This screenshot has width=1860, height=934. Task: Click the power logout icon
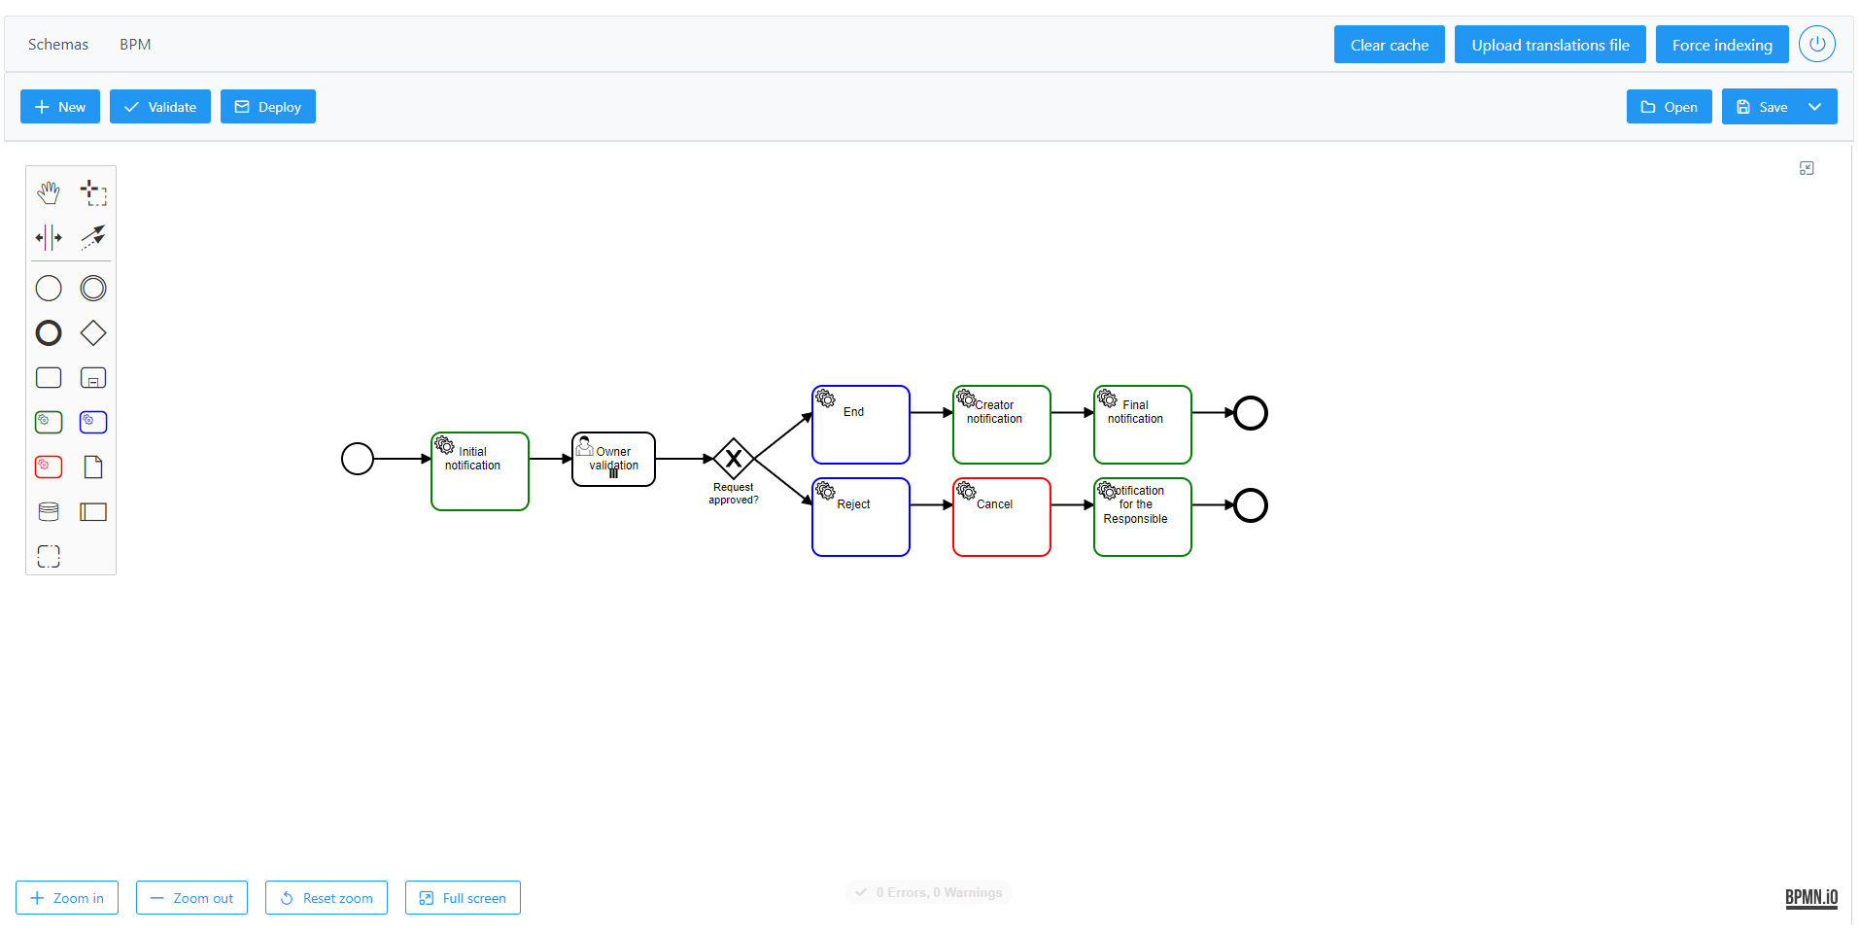1816,45
